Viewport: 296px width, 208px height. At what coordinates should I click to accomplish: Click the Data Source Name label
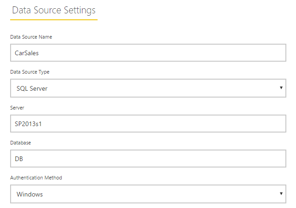tap(31, 37)
